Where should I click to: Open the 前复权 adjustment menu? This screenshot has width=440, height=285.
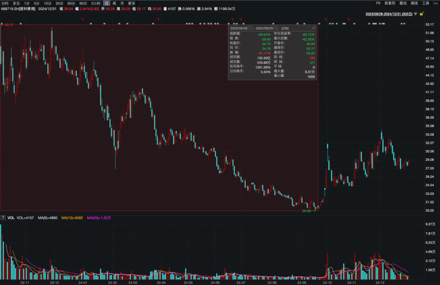coord(390,3)
